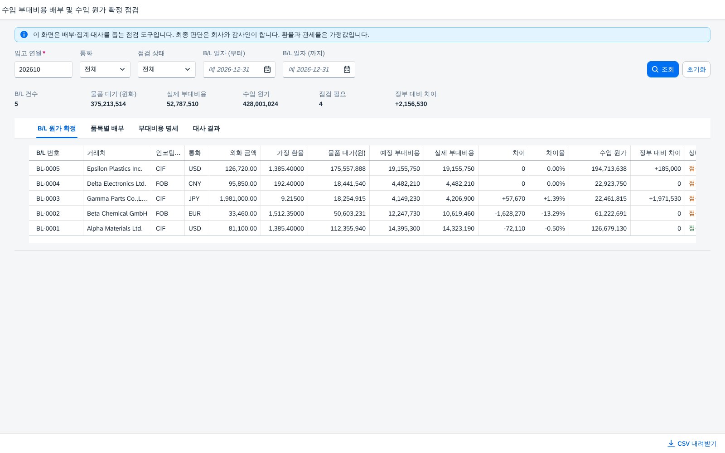Screen dimensions: 725x453
Task: Select row BL-0001
Action: point(362,228)
